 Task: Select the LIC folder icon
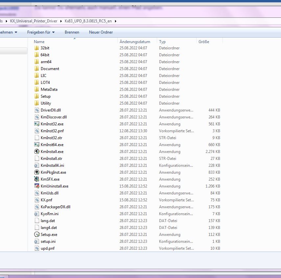(x=36, y=76)
